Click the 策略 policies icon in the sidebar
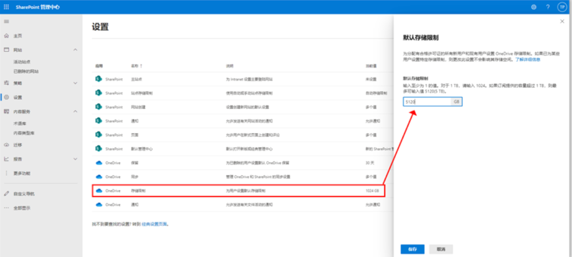The height and width of the screenshot is (257, 572). (x=6, y=83)
